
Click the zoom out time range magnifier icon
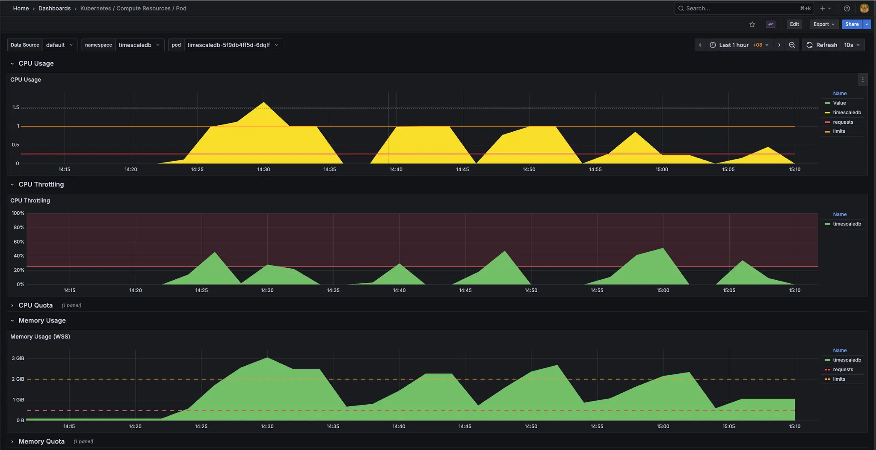pyautogui.click(x=792, y=44)
